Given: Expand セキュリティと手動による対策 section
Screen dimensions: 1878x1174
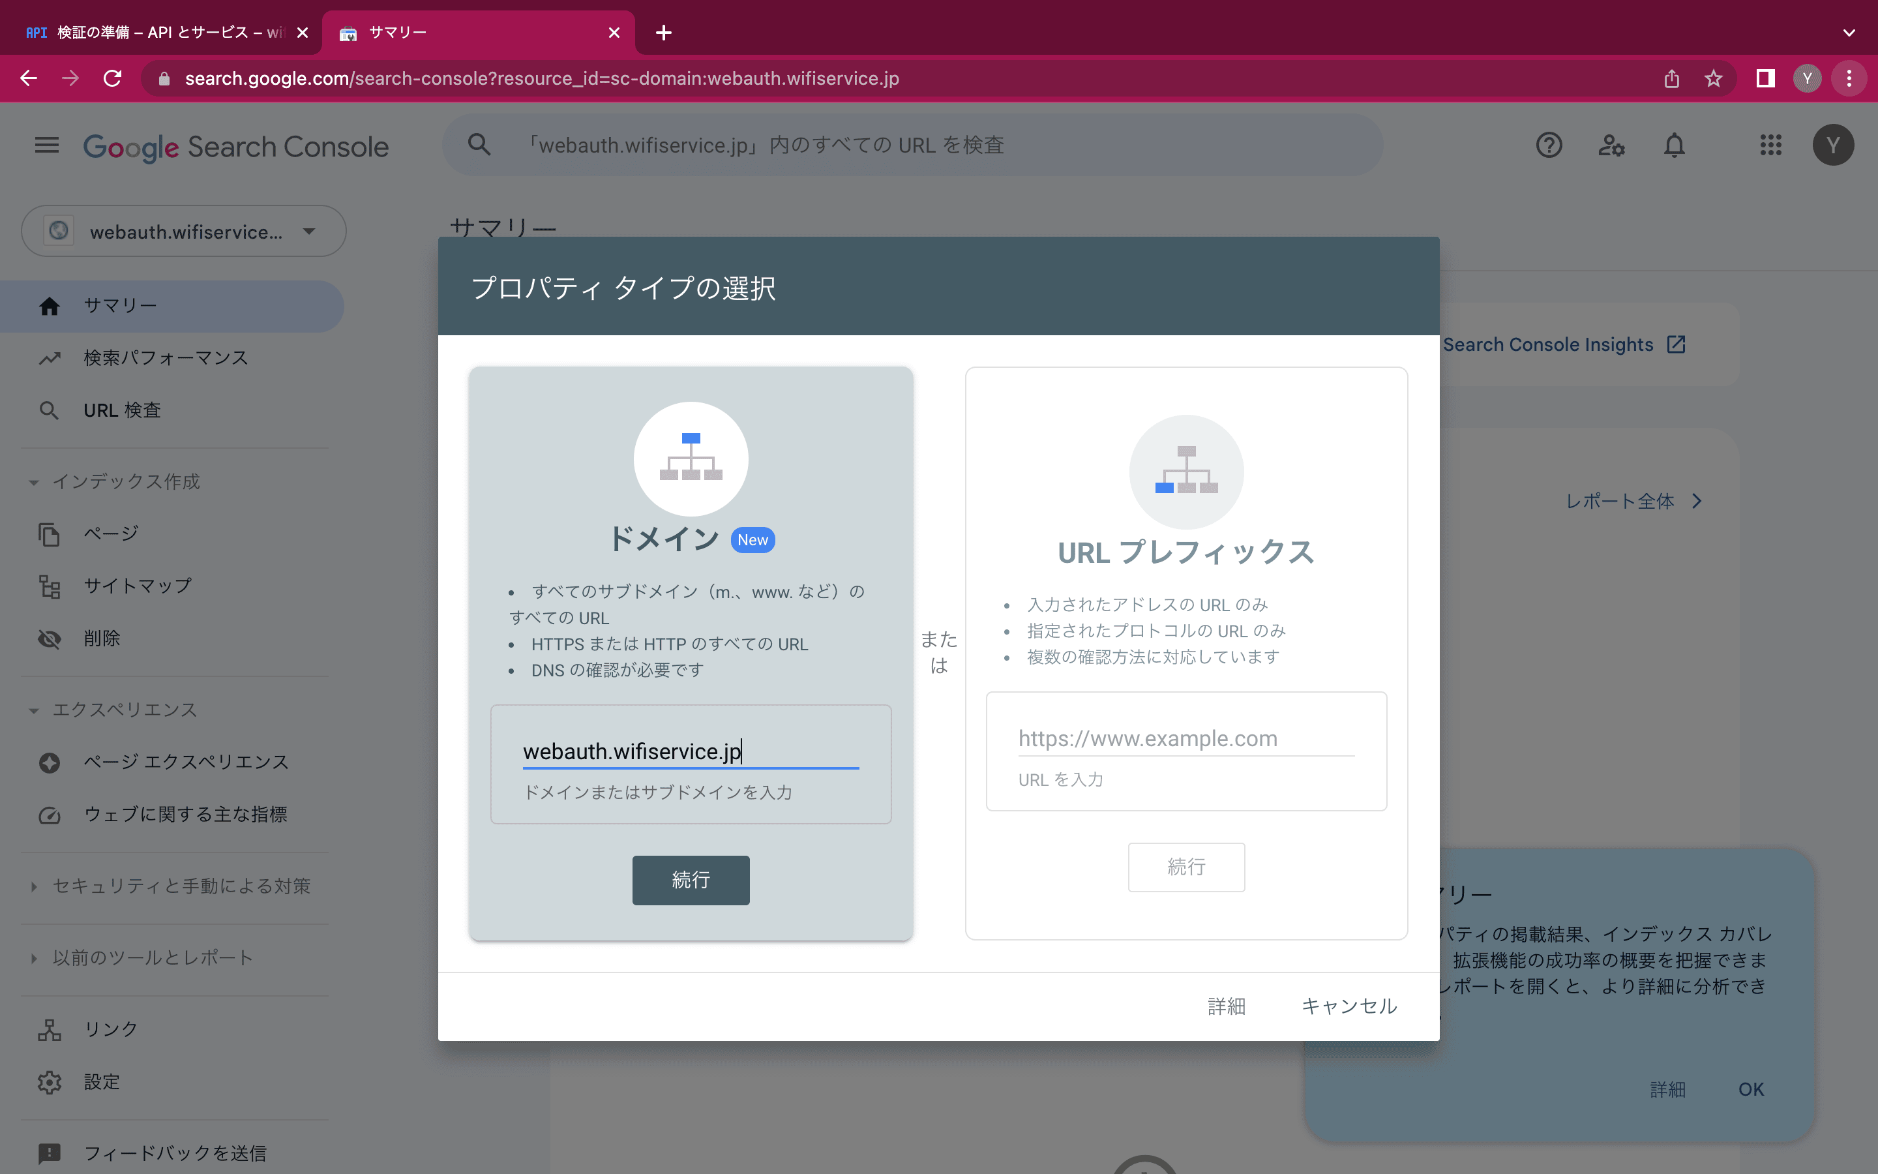Looking at the screenshot, I should point(33,886).
